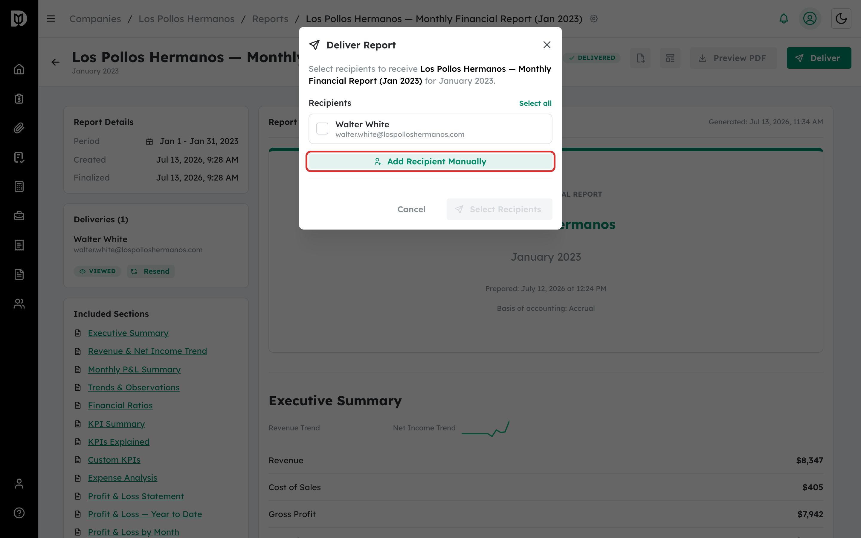Click the layout sections icon button
This screenshot has width=861, height=538.
(x=670, y=58)
